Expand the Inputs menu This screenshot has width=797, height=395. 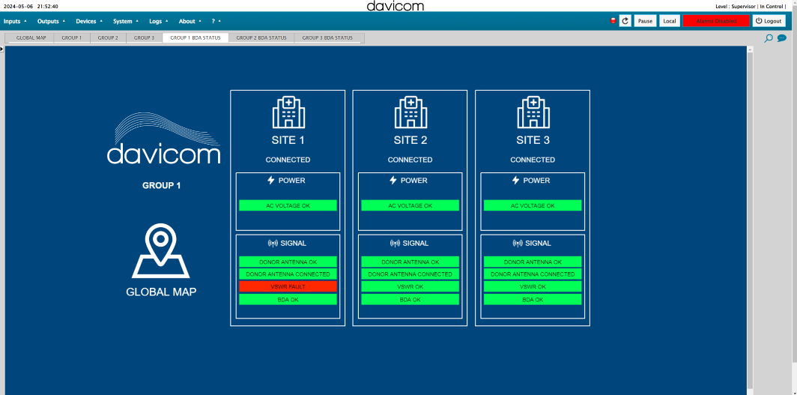click(x=15, y=21)
